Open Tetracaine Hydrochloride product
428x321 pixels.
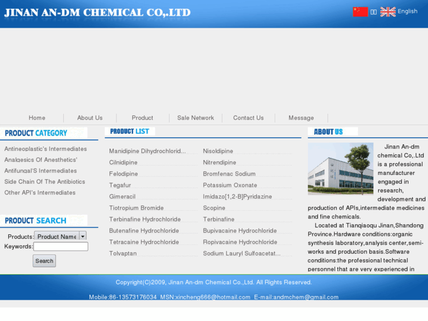(144, 242)
